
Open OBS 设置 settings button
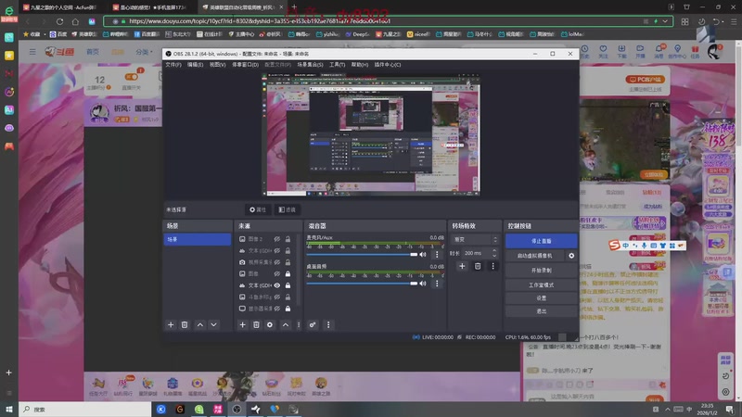tap(542, 298)
